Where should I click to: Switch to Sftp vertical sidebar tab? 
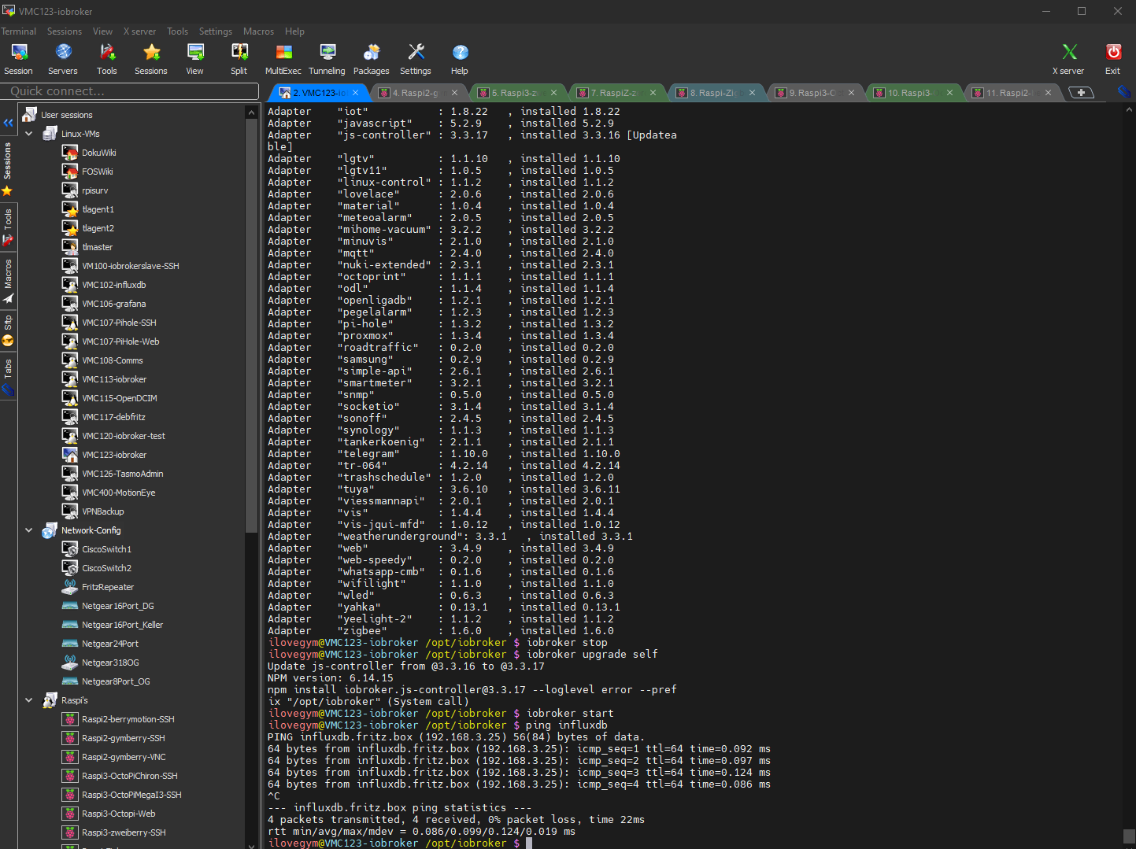(8, 330)
